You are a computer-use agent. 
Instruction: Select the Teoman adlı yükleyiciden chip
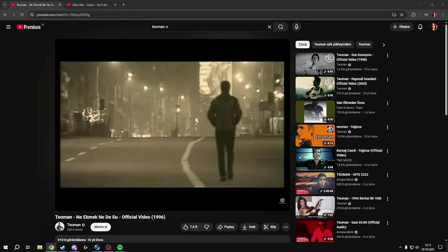tap(332, 44)
